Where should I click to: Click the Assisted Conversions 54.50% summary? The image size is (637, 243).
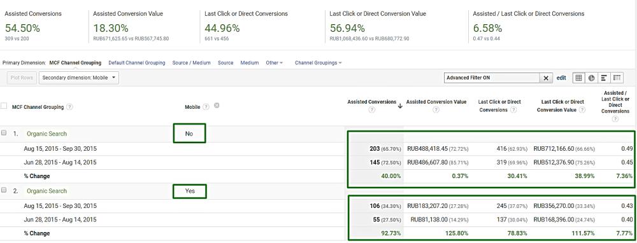(22, 29)
